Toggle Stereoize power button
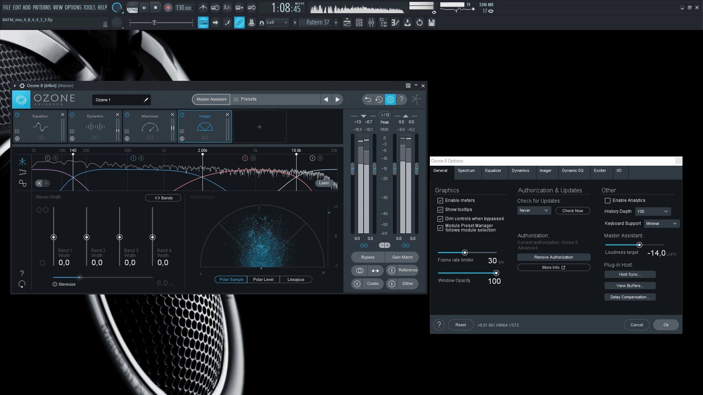The height and width of the screenshot is (395, 703). [55, 284]
